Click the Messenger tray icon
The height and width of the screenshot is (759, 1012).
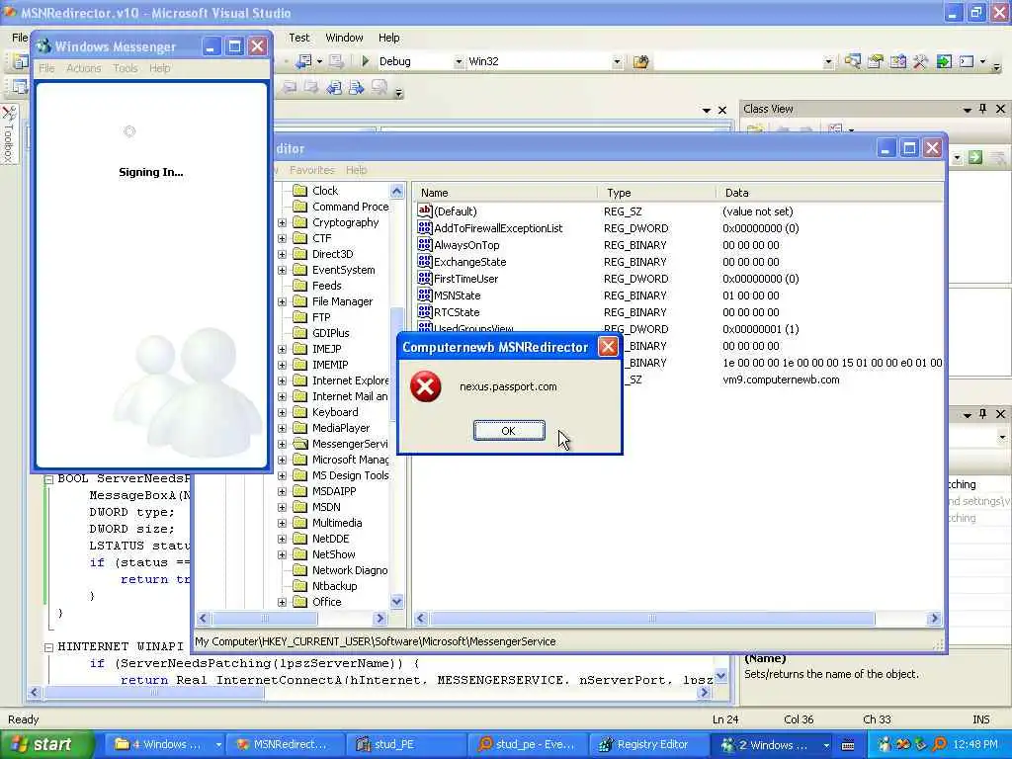click(x=885, y=744)
